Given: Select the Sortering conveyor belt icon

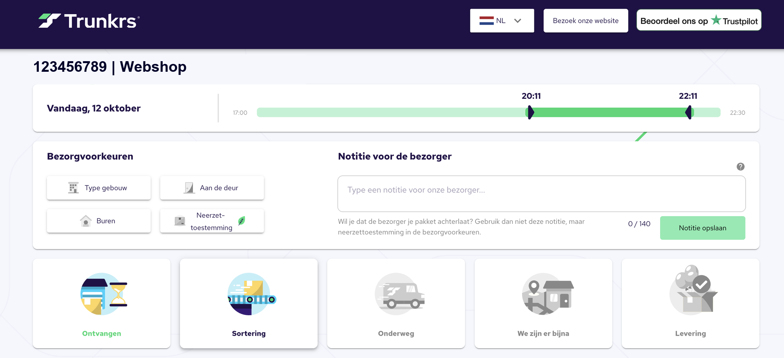Looking at the screenshot, I should 251,294.
